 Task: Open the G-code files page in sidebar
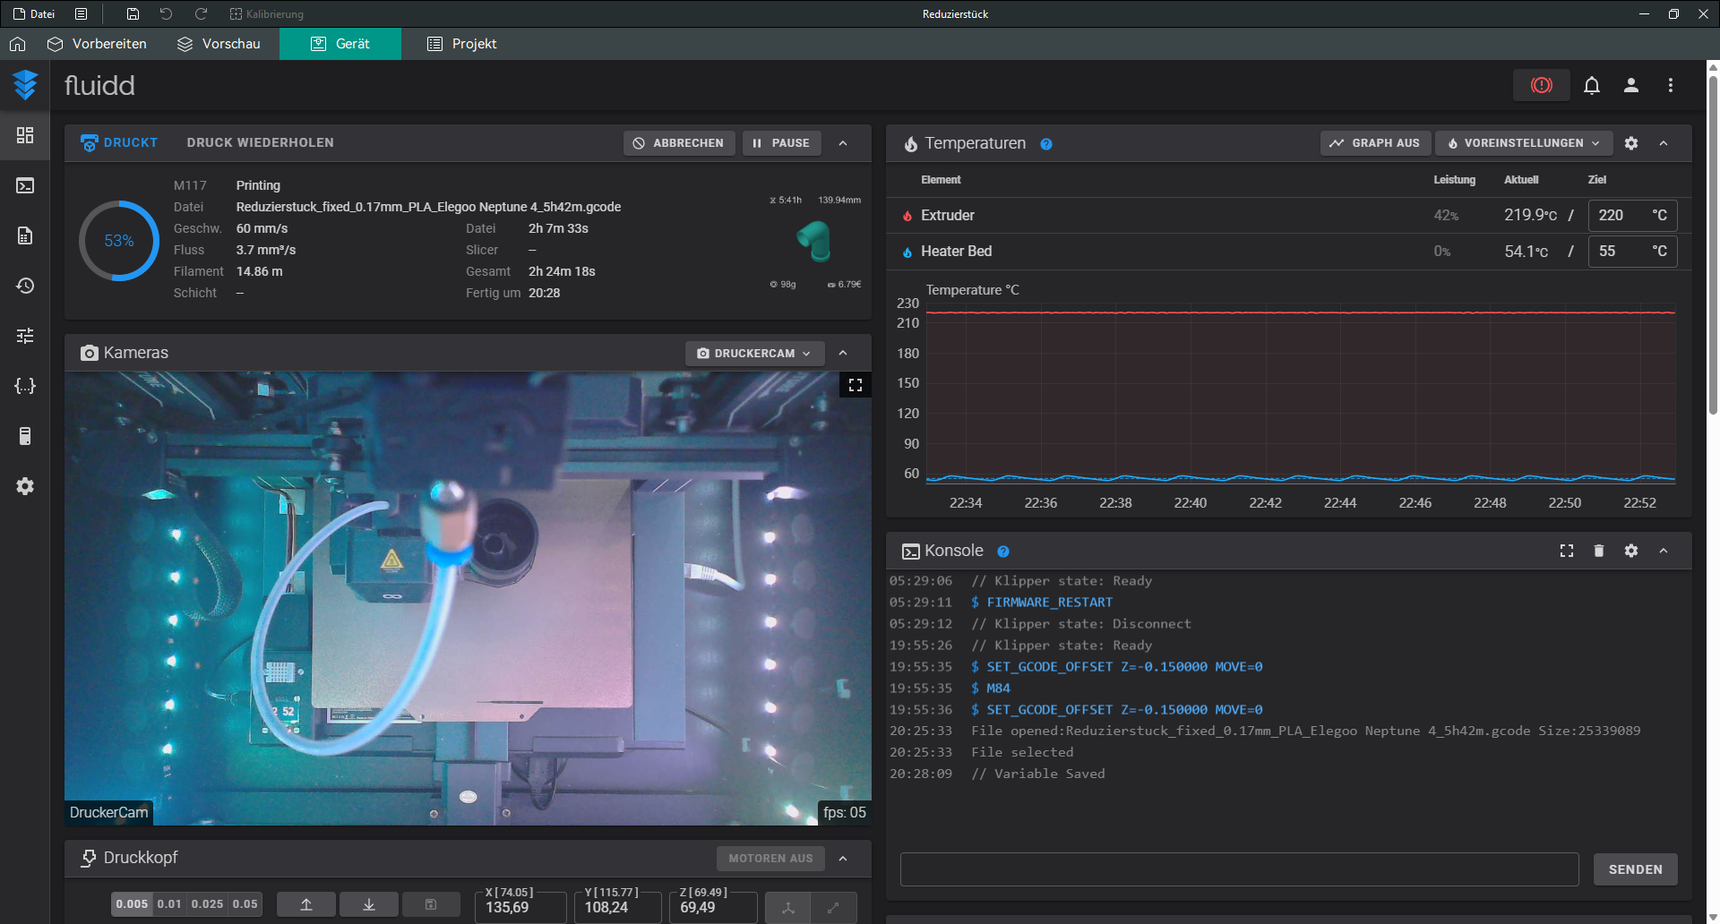[25, 235]
